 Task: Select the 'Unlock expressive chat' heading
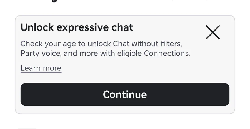pyautogui.click(x=77, y=27)
